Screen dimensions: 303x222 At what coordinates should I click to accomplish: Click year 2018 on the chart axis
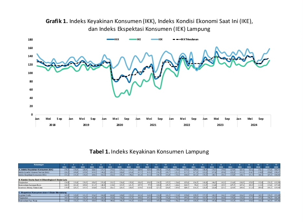[52, 125]
